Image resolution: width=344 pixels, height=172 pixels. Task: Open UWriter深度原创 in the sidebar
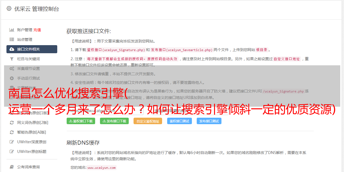pos(32,142)
